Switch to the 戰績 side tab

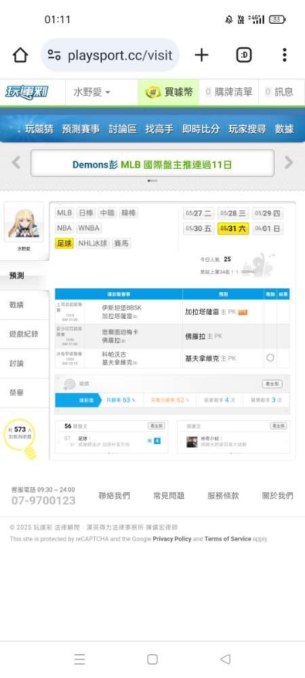pyautogui.click(x=16, y=305)
